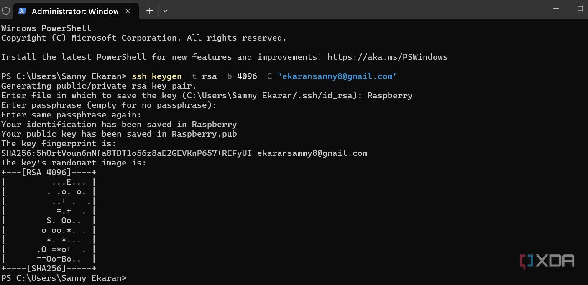The image size is (588, 285).
Task: Click the Raspberry.pub file name
Action: click(204, 134)
